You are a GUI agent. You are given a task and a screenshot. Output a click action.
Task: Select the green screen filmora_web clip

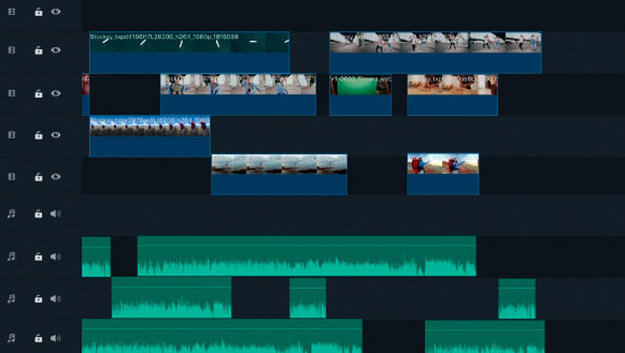[361, 94]
